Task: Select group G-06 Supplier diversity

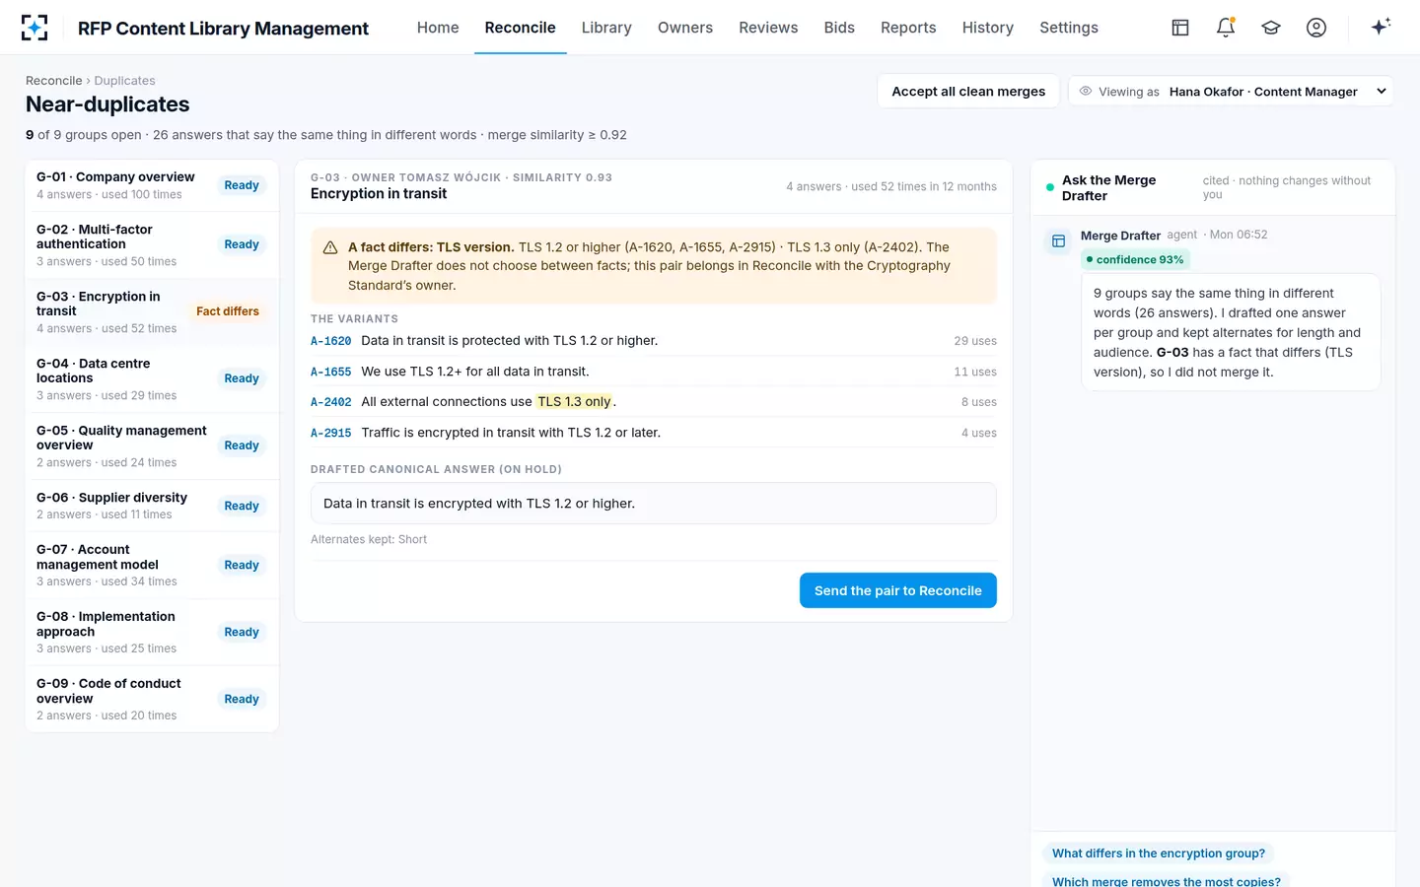Action: click(152, 506)
